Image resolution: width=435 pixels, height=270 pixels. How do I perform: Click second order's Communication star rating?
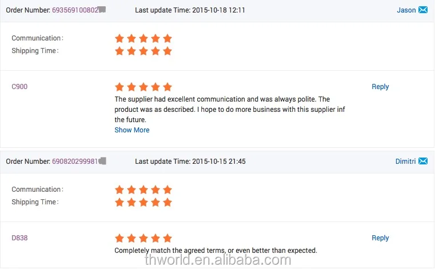143,190
